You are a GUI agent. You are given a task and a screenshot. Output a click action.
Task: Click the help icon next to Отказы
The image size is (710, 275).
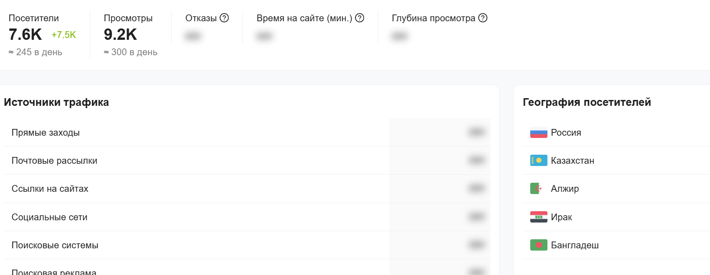pos(224,18)
